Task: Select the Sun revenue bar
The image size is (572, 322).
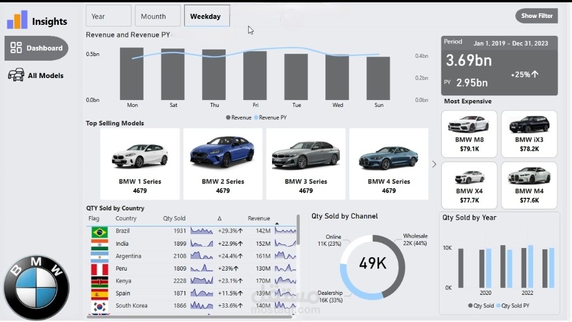Action: (378, 78)
